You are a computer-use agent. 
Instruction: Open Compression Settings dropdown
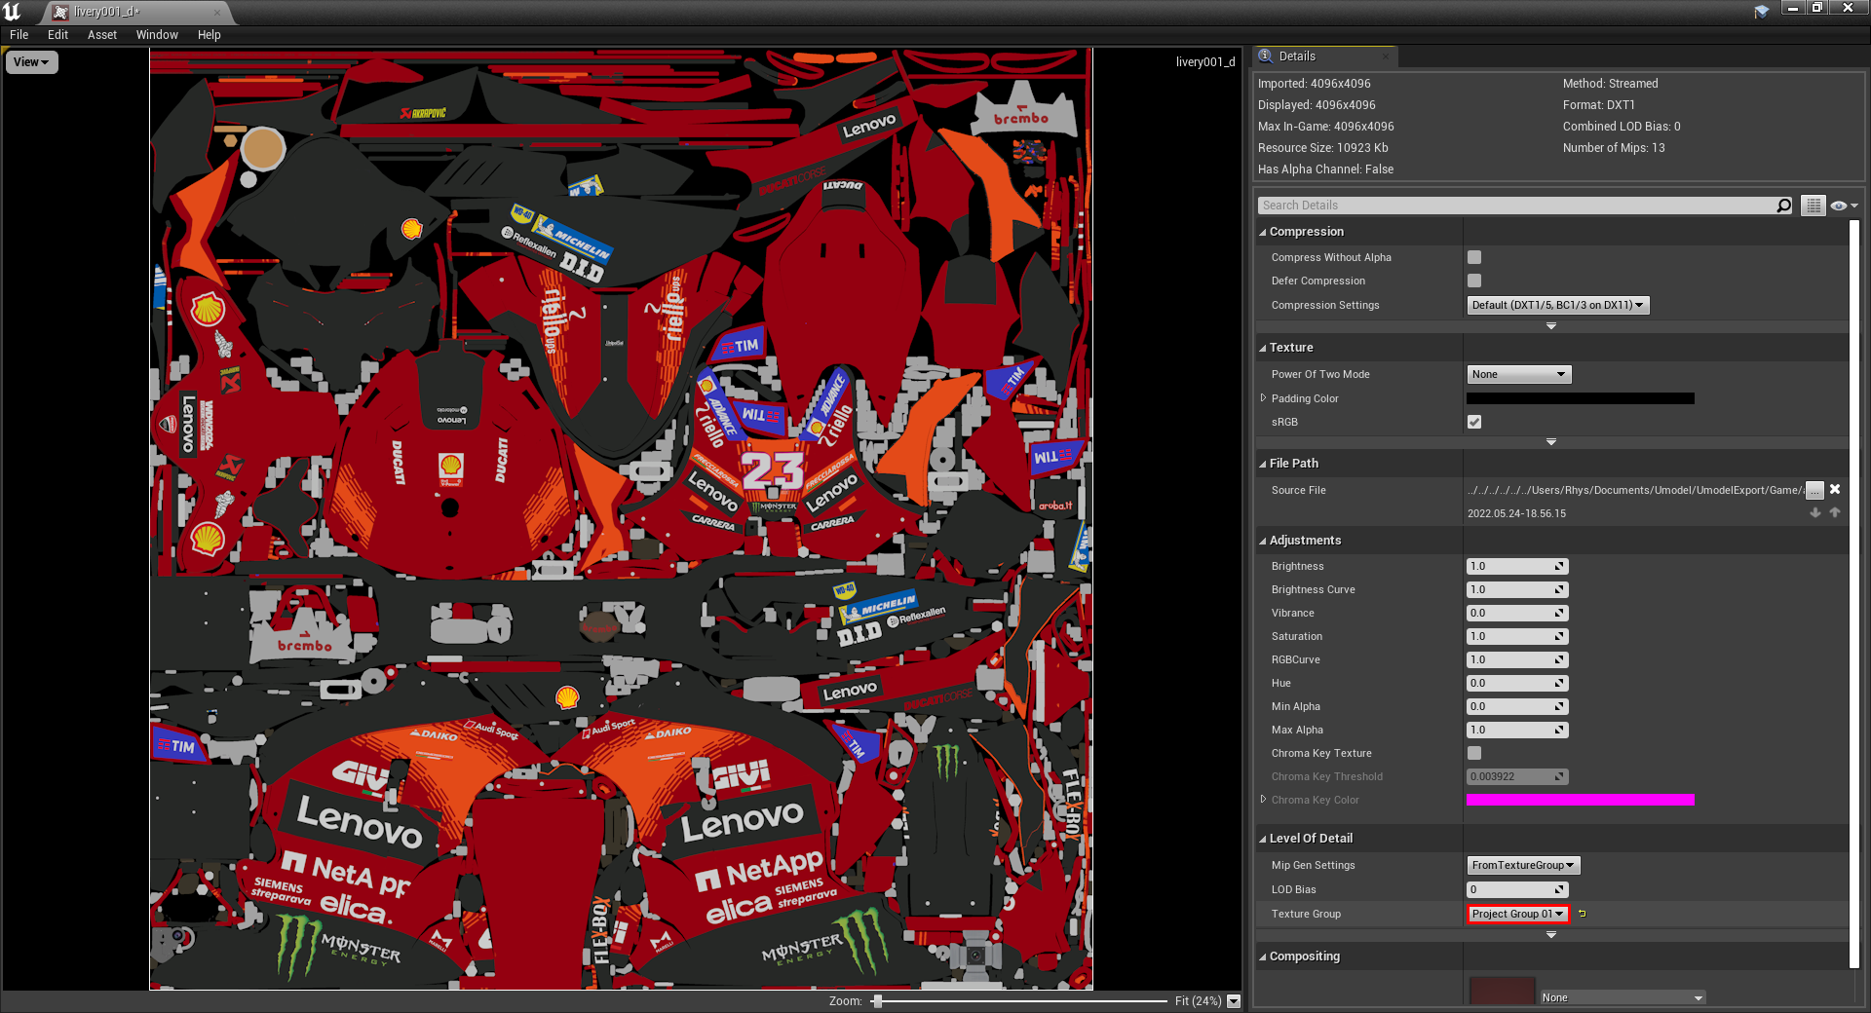click(1557, 305)
